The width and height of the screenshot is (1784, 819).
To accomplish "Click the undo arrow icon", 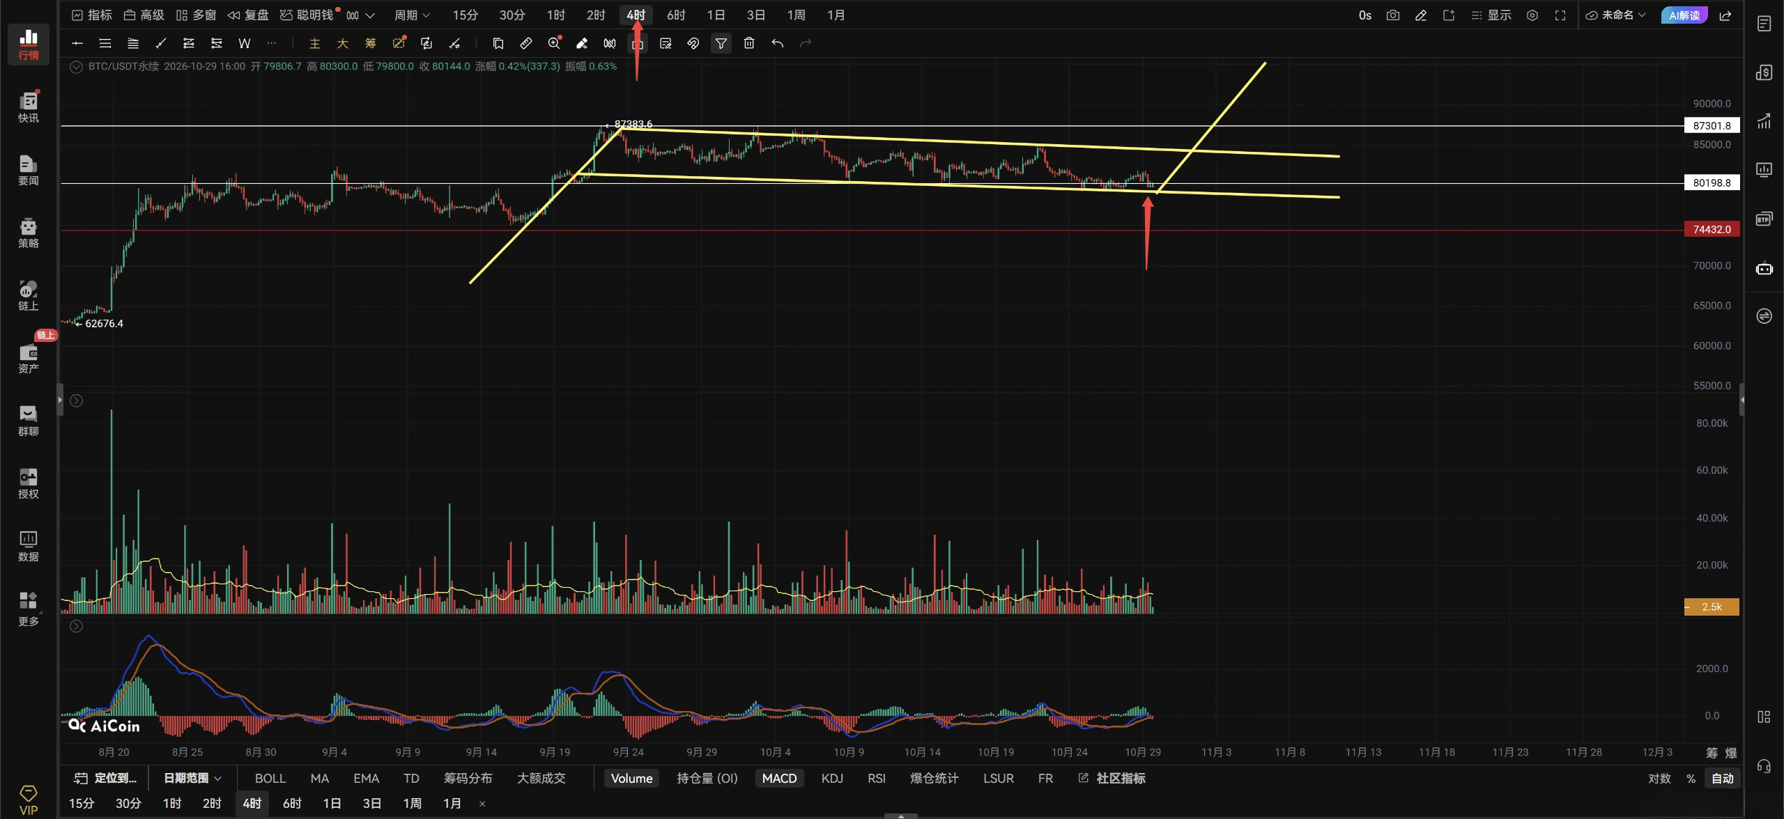I will click(x=777, y=43).
